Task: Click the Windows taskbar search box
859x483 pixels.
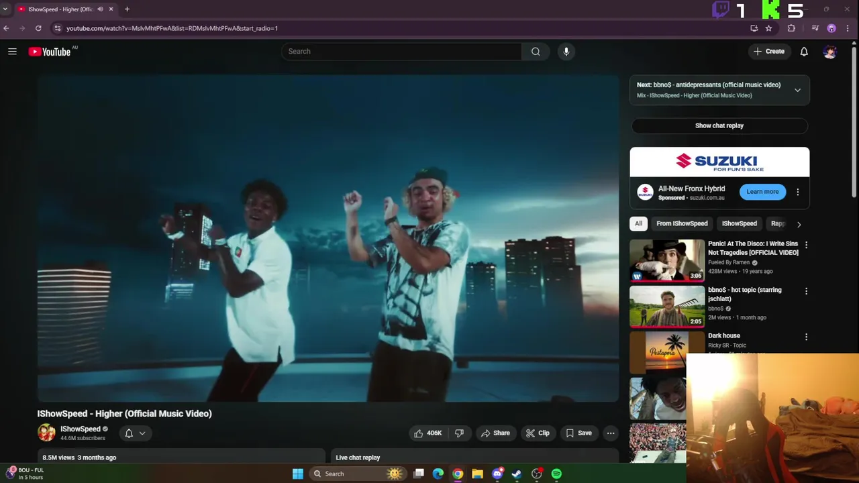Action: tap(358, 474)
